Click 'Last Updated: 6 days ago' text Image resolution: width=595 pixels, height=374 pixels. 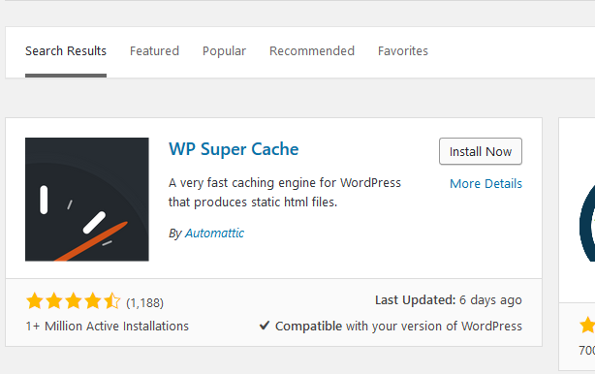click(x=449, y=300)
